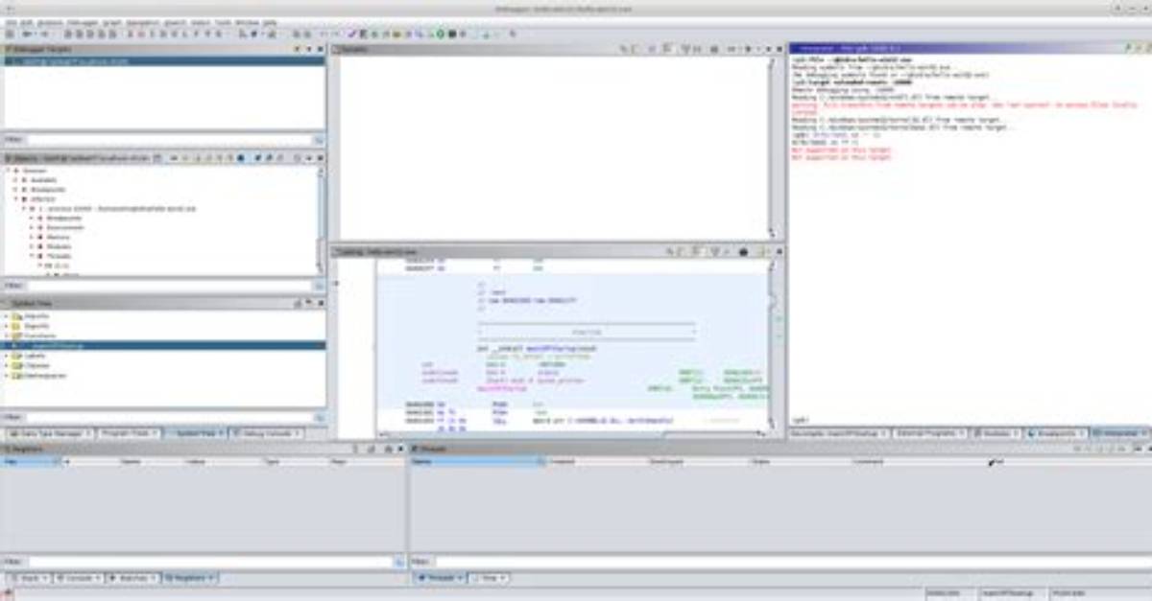Click the Objects panel filter field
This screenshot has width=1152, height=601.
tap(170, 286)
